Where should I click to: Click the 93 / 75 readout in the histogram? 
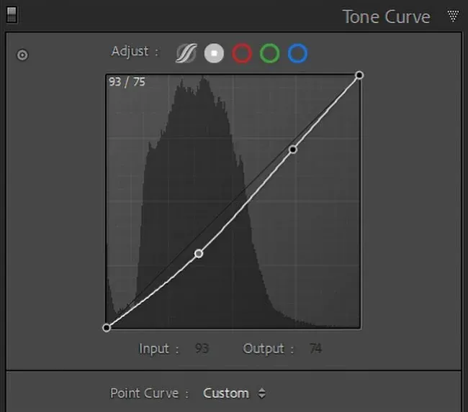pos(127,82)
